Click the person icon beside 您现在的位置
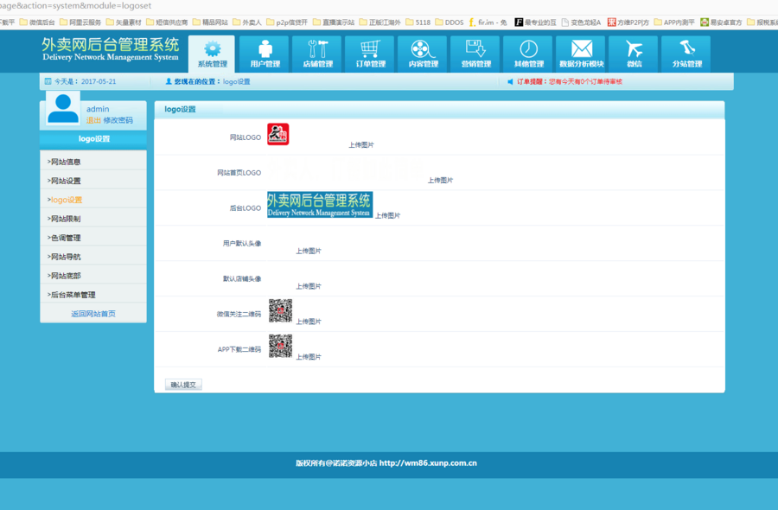 [169, 81]
